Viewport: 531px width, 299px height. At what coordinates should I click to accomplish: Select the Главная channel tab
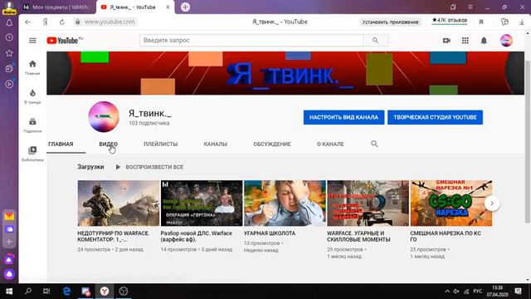[61, 144]
